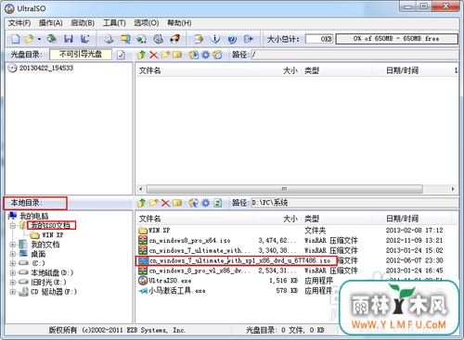
Task: Select 小马激活工具.exe in local file list
Action: click(177, 291)
